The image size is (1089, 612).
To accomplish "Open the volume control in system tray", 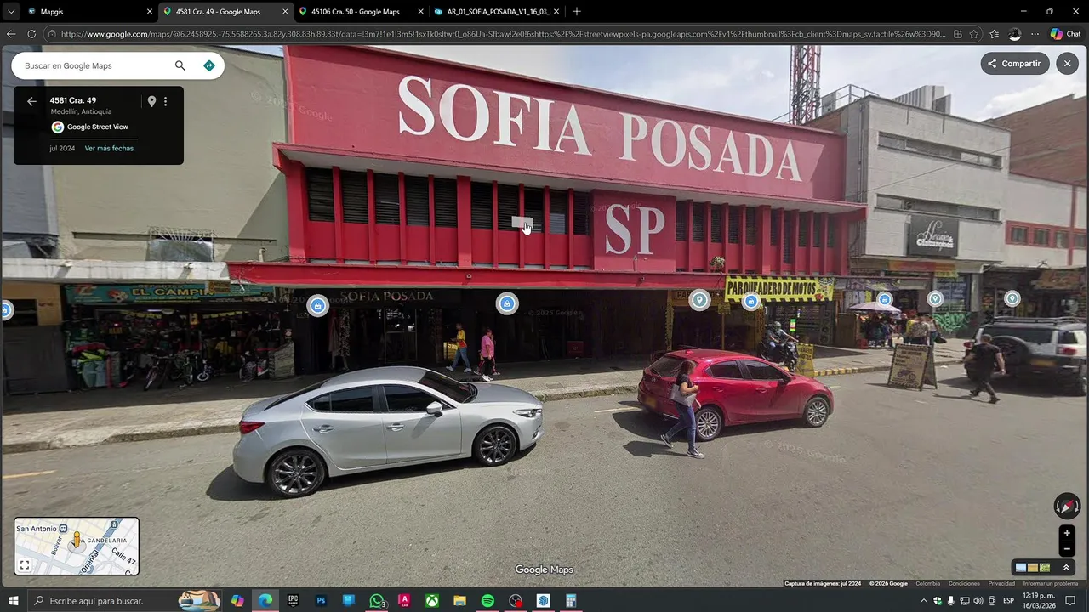I will click(x=978, y=601).
